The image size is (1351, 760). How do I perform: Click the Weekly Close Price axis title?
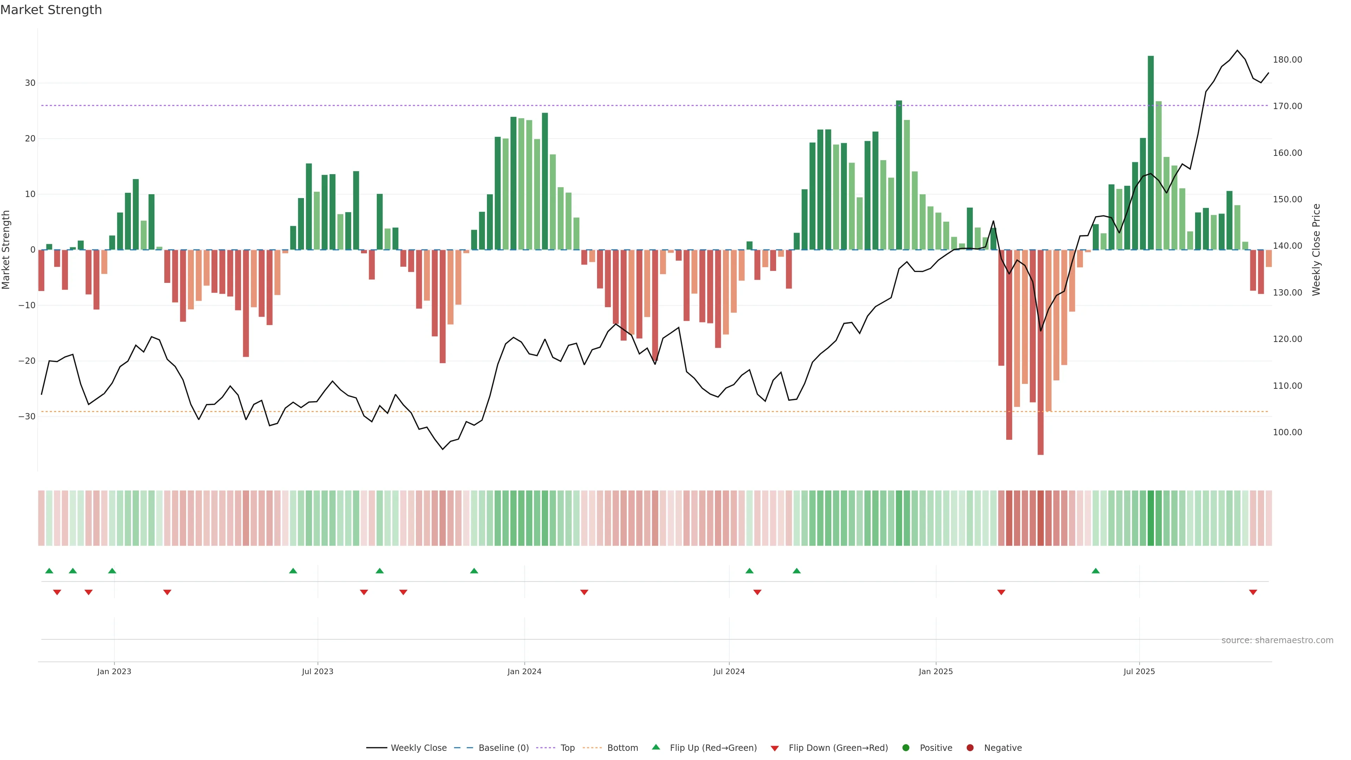click(1317, 250)
